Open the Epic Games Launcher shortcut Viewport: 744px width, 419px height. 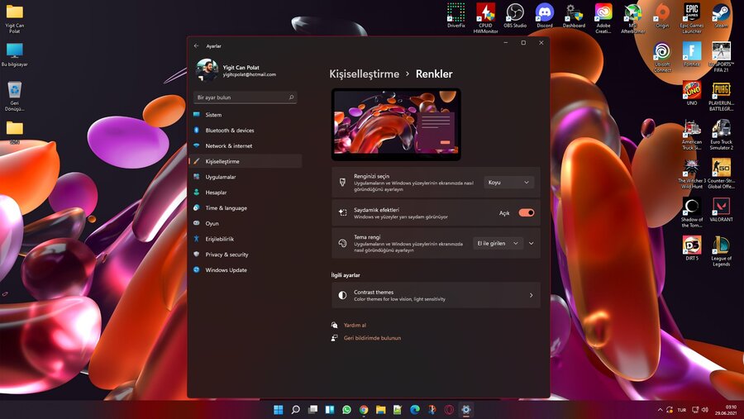pyautogui.click(x=692, y=12)
